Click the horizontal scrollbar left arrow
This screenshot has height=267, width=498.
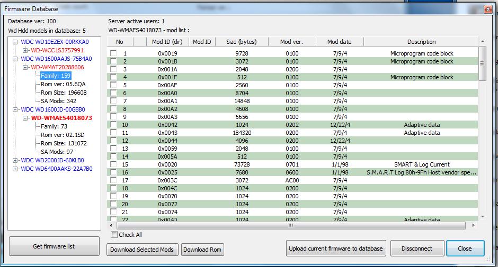[x=111, y=225]
